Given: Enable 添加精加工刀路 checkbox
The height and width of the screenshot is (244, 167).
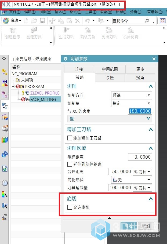Looking at the screenshot, I should click(70, 138).
